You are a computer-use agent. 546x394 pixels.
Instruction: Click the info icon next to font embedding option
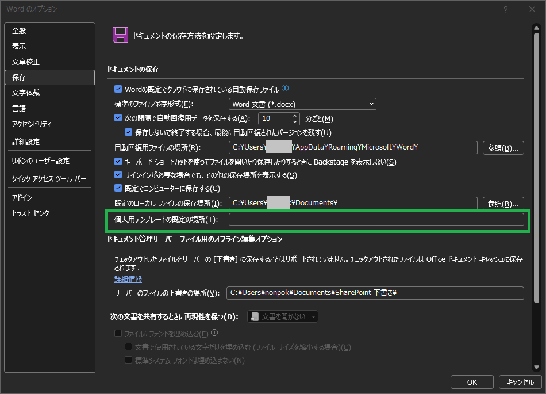tap(214, 332)
